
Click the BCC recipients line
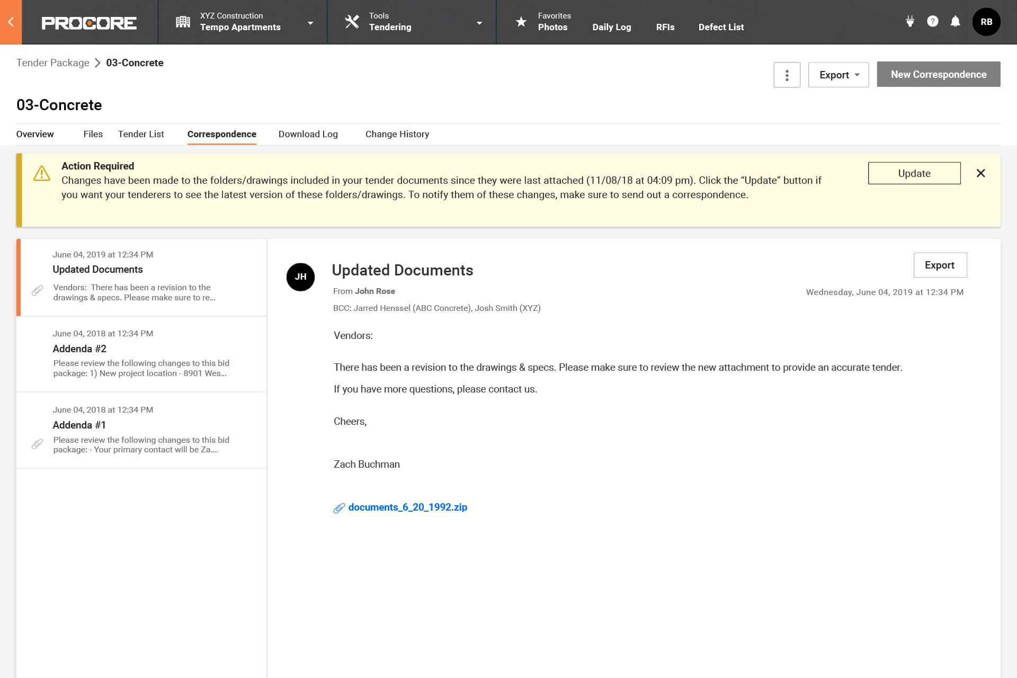pos(436,308)
